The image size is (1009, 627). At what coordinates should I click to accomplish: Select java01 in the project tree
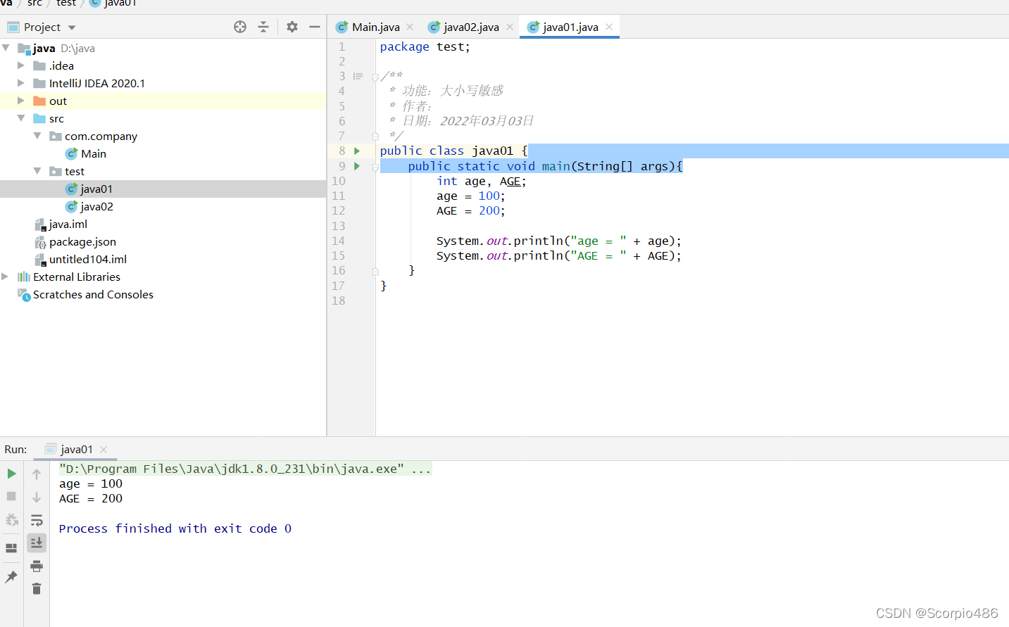tap(89, 189)
